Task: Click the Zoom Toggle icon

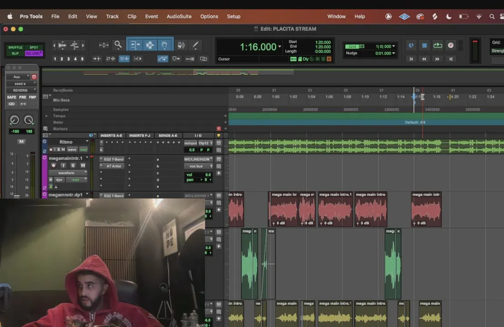Action: pyautogui.click(x=104, y=45)
